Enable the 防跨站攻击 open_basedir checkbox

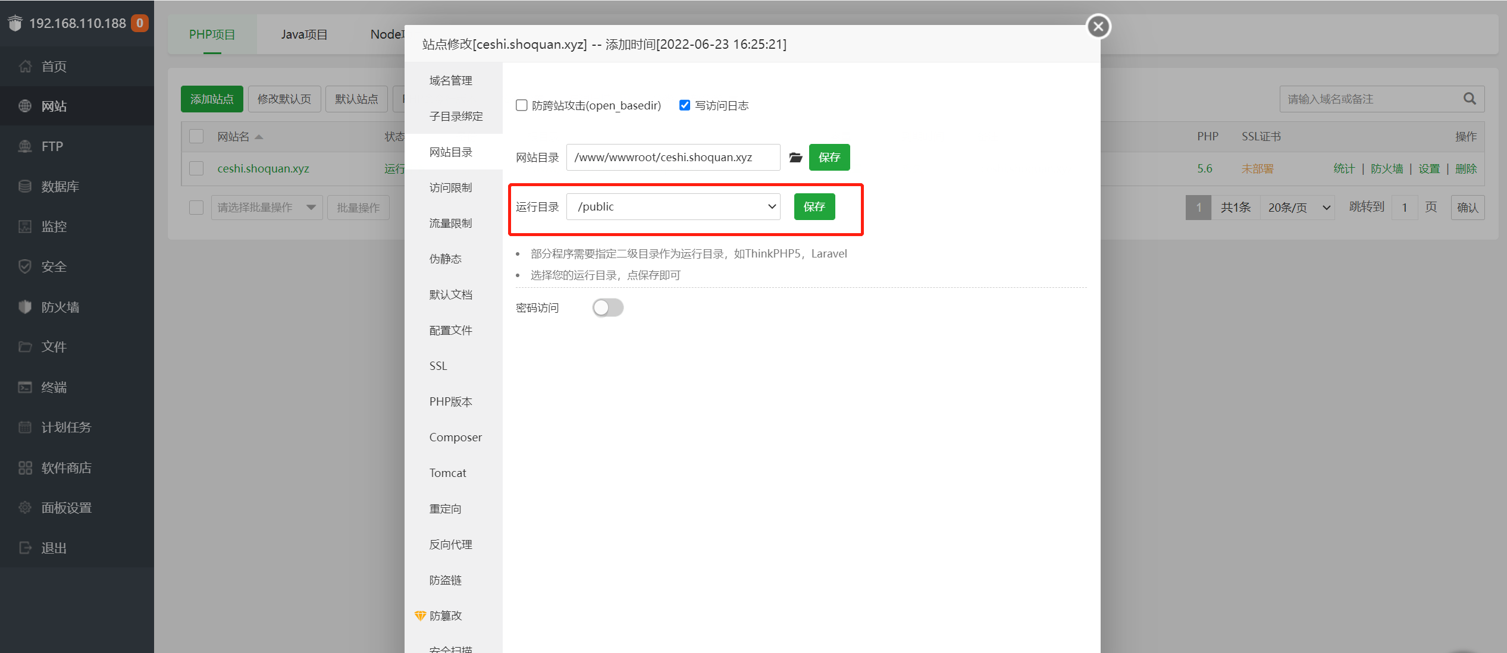(x=522, y=105)
